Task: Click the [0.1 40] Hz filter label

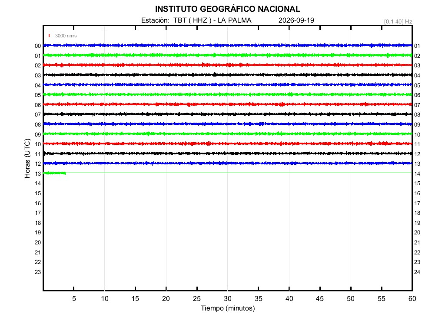Action: click(x=398, y=22)
